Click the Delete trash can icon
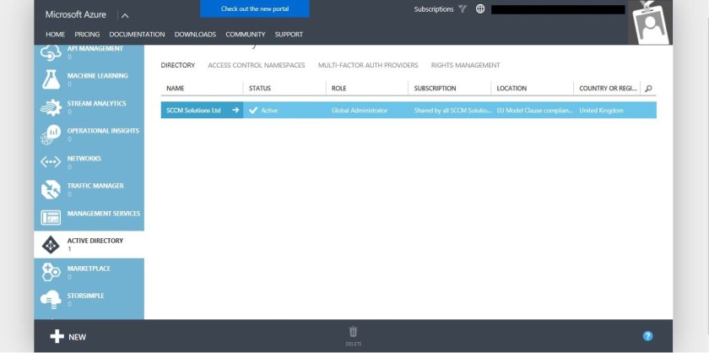 point(353,332)
